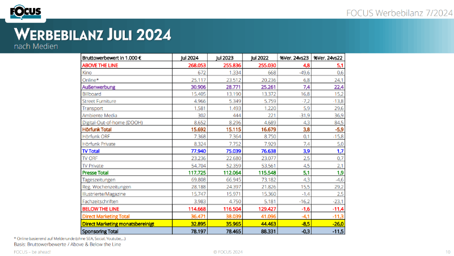Click the FOCUS logo
The image size is (454, 256).
pos(26,12)
